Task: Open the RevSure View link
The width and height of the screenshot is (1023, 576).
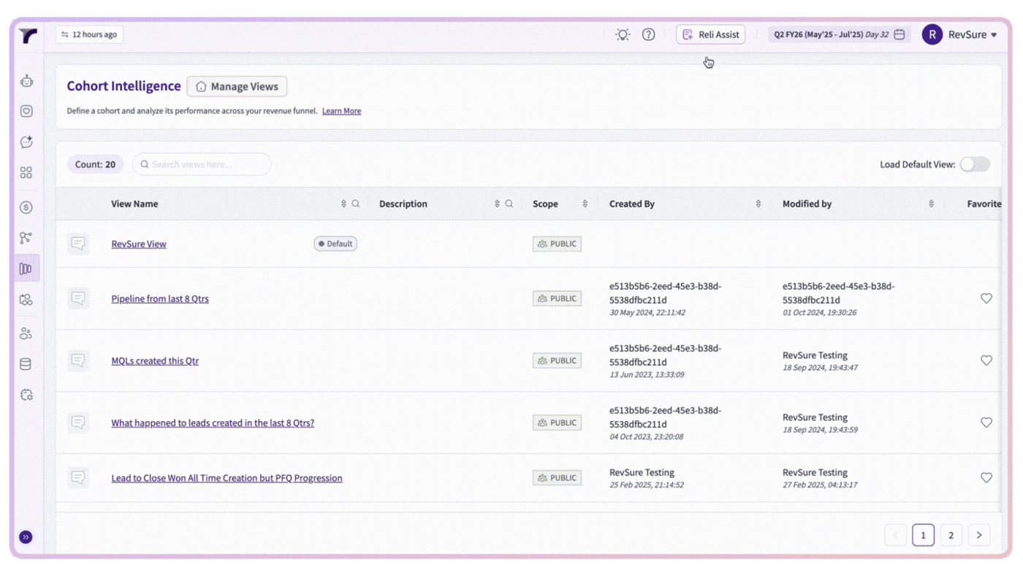Action: (x=139, y=244)
